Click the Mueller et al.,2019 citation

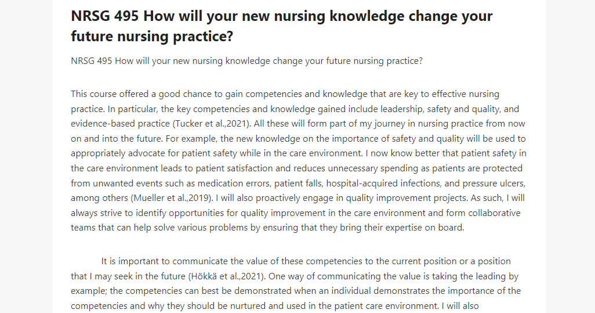coord(172,198)
